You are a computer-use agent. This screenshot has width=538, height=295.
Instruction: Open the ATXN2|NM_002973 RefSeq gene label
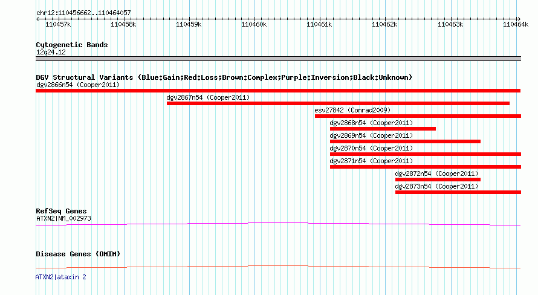[63, 218]
